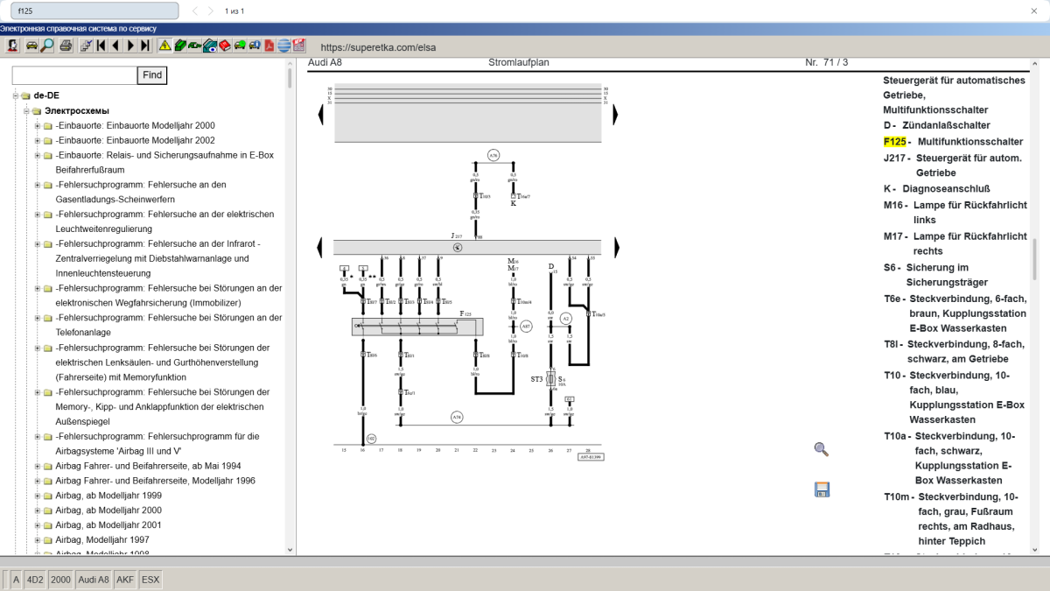The image size is (1050, 591).
Task: Collapse the de-DE root node
Action: (16, 95)
